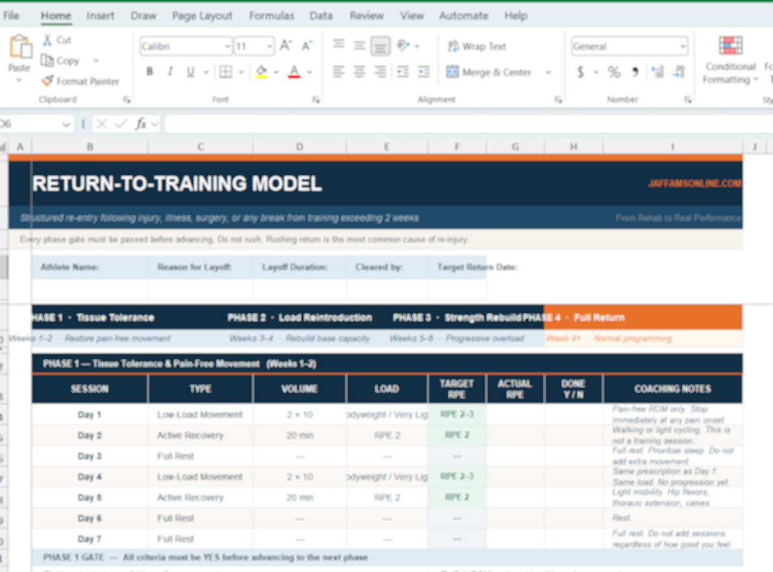This screenshot has width=773, height=572.
Task: Click the Insert Function fx icon
Action: click(x=141, y=124)
